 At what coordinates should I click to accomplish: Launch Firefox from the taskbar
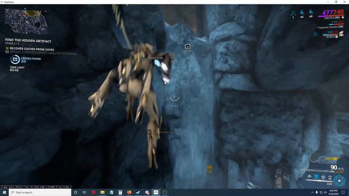129,192
